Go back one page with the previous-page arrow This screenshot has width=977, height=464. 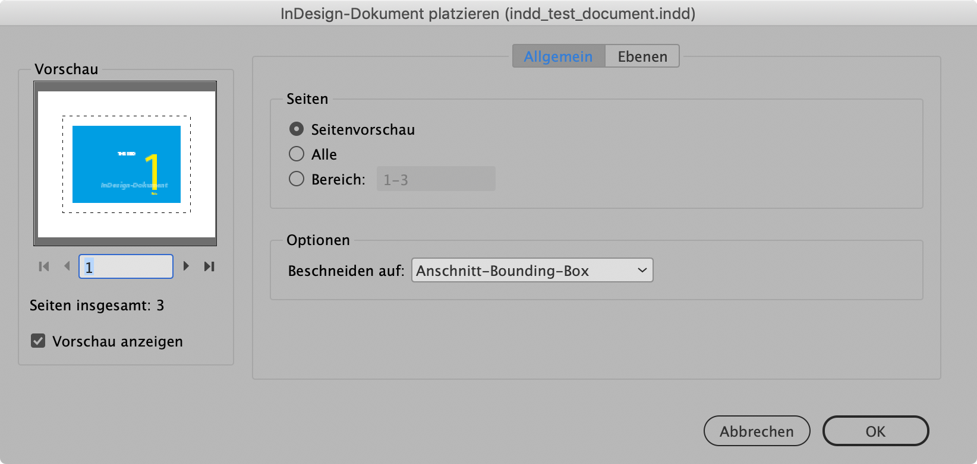click(67, 266)
